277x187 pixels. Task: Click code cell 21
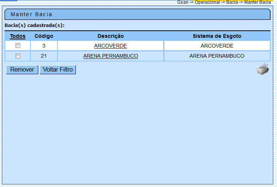44,56
